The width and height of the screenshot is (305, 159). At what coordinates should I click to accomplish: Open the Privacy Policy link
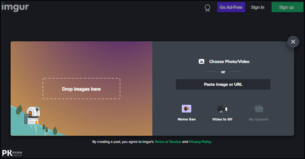pyautogui.click(x=200, y=142)
